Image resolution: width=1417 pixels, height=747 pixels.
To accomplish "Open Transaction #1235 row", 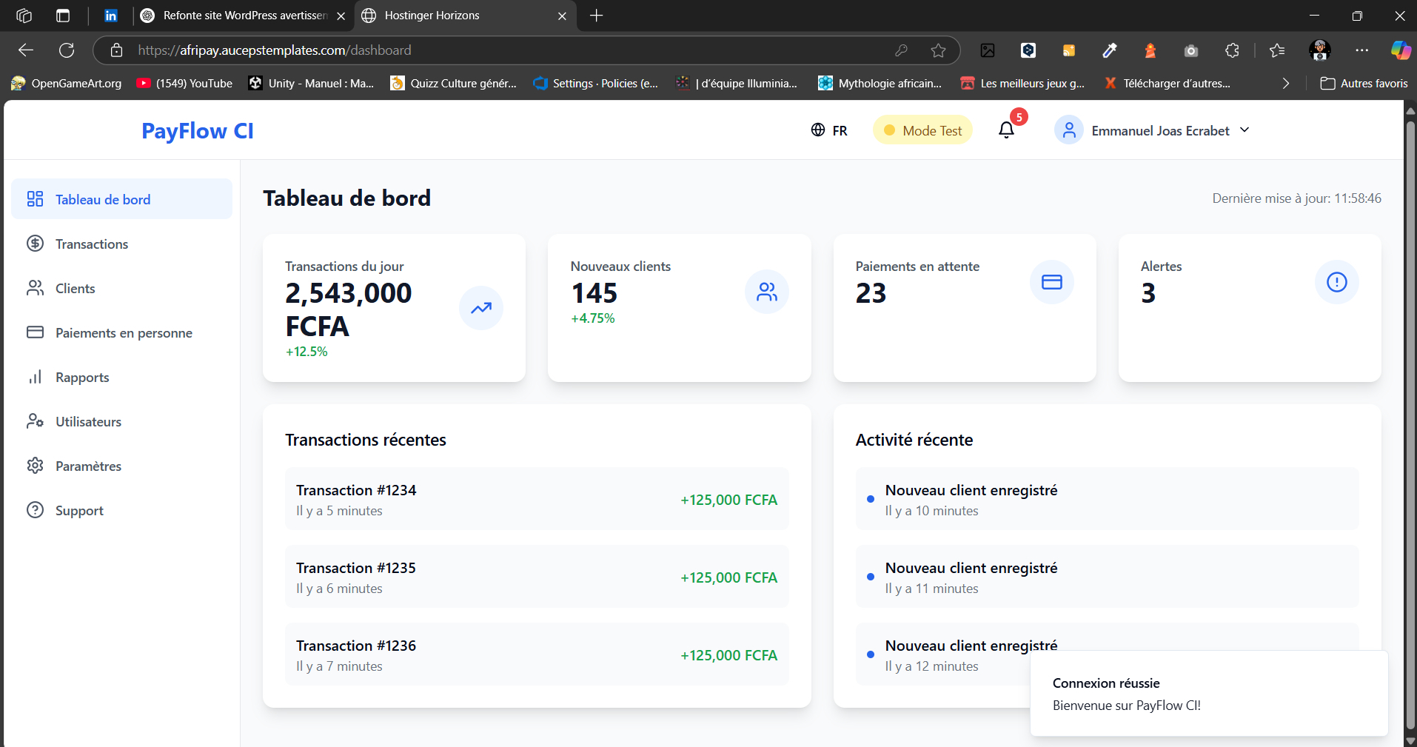I will click(x=537, y=577).
